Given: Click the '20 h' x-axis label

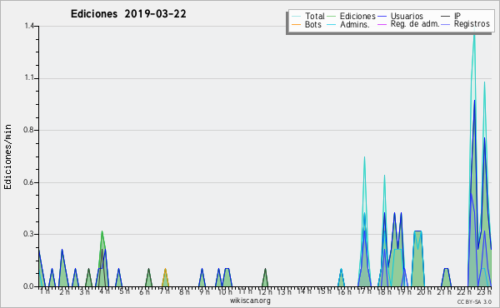Looking at the screenshot, I should (x=424, y=291).
